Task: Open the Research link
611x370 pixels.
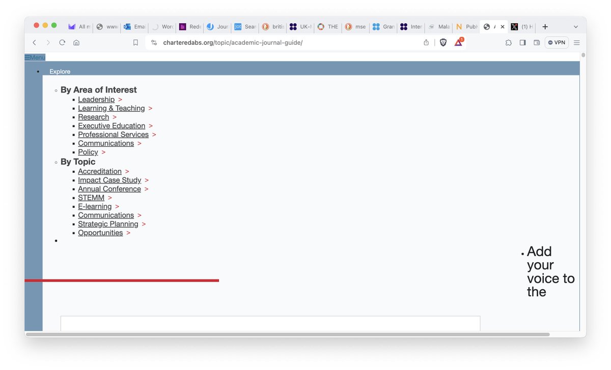Action: click(x=94, y=117)
